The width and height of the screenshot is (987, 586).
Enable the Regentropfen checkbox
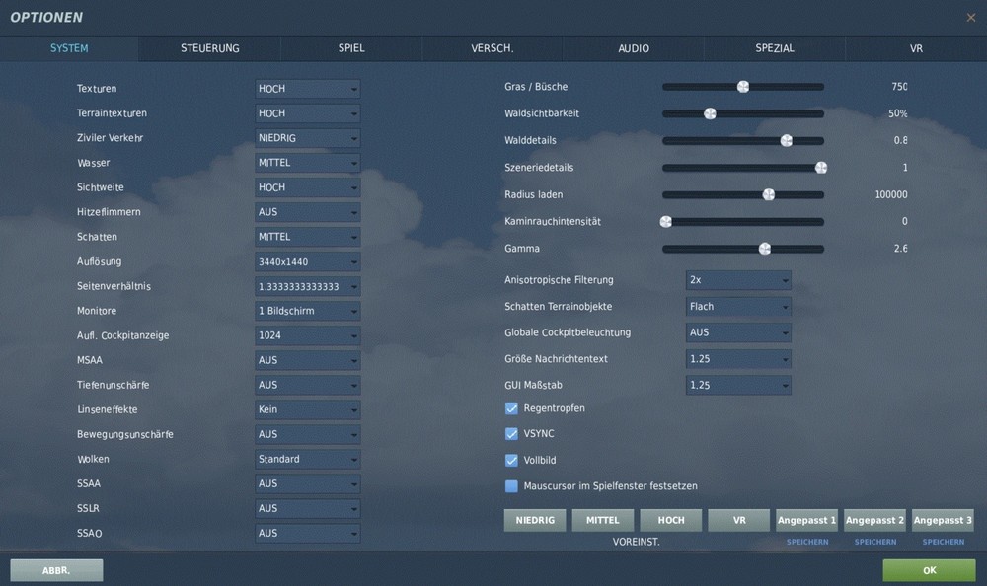[511, 407]
